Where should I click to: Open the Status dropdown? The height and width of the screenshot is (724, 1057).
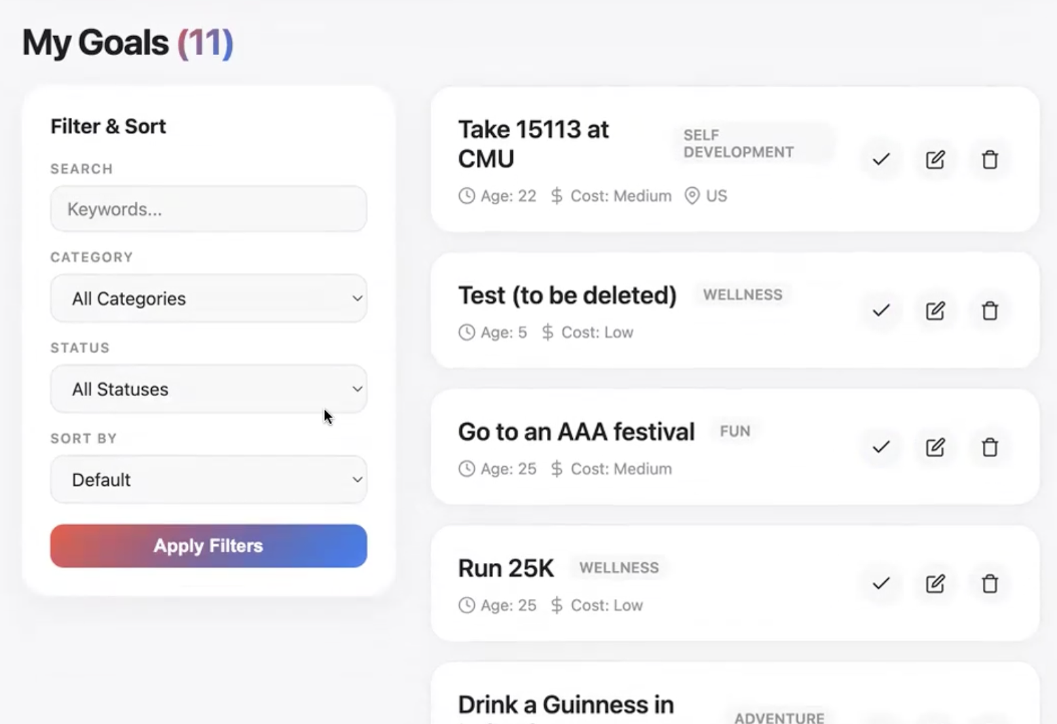click(x=208, y=389)
